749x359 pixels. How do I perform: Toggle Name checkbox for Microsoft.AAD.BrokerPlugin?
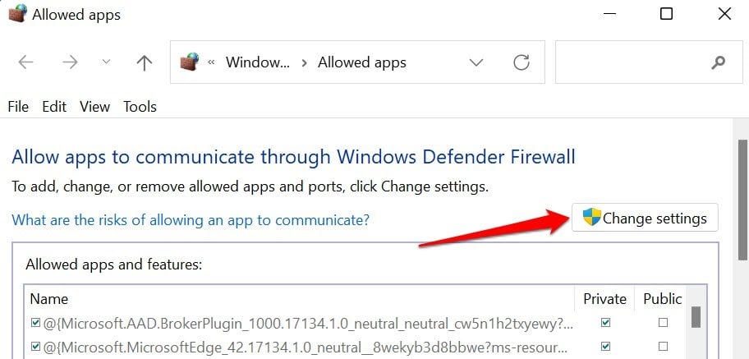(x=34, y=322)
